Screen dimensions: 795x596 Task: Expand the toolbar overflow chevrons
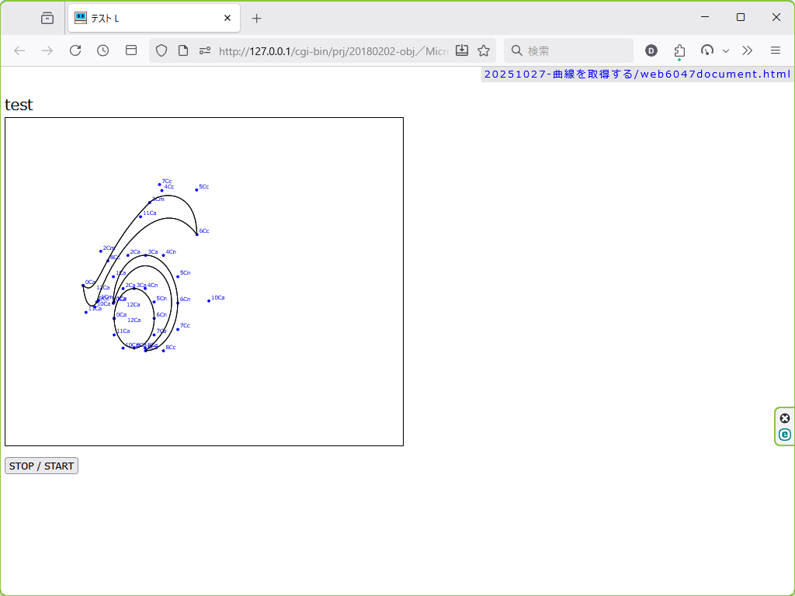pos(747,50)
